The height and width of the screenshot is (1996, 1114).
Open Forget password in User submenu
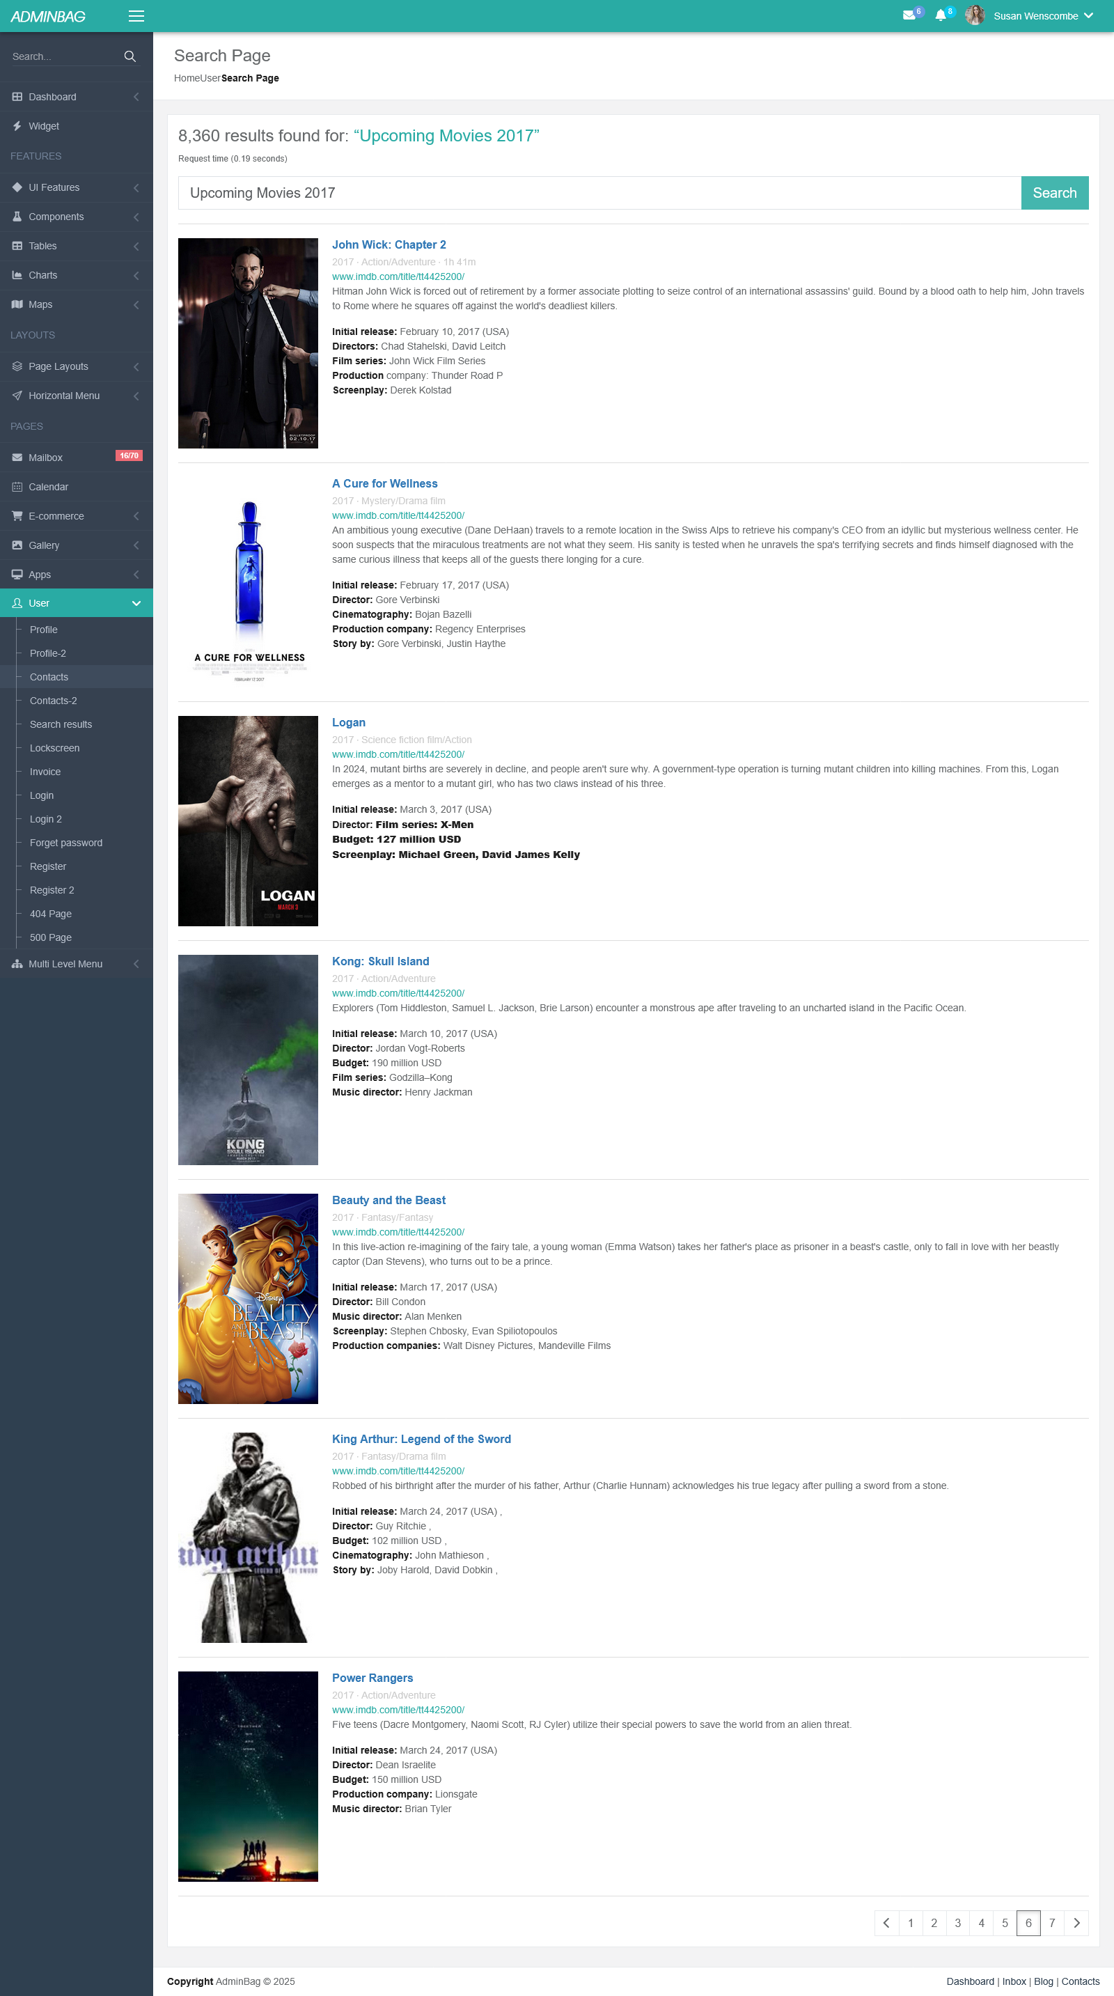[x=66, y=843]
